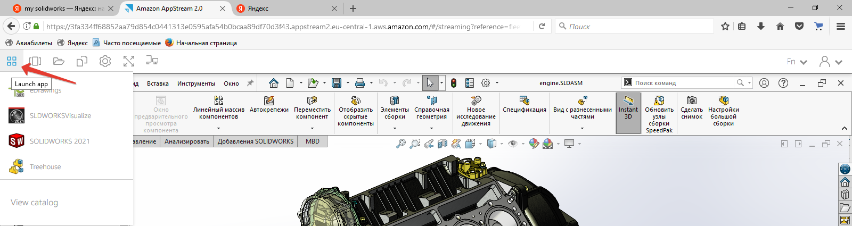Viewport: 852px width, 226px height.
Task: Open SolidWorks Options gear icon
Action: click(486, 83)
